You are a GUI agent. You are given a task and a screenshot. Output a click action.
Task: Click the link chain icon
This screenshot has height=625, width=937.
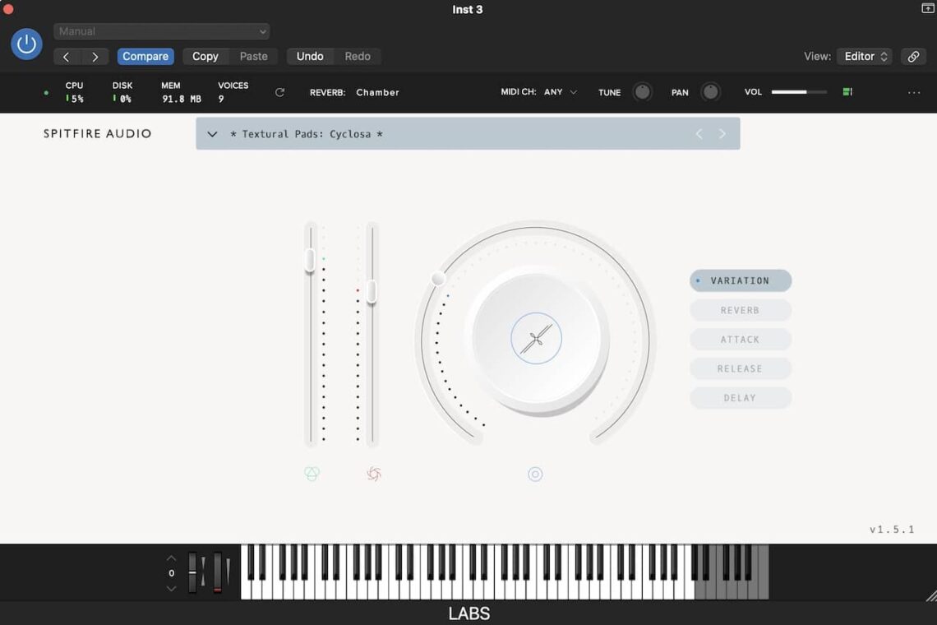pyautogui.click(x=913, y=57)
